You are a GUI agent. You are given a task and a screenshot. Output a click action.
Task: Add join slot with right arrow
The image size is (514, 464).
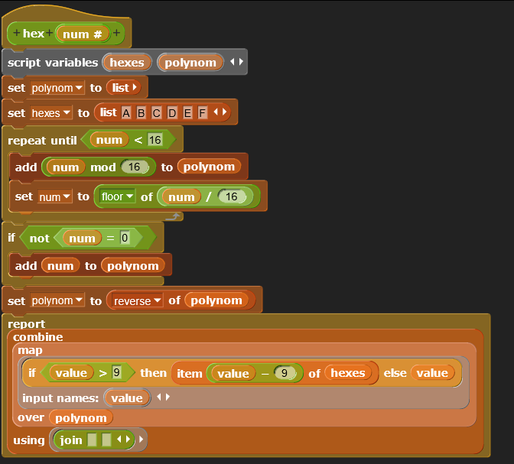(x=128, y=439)
